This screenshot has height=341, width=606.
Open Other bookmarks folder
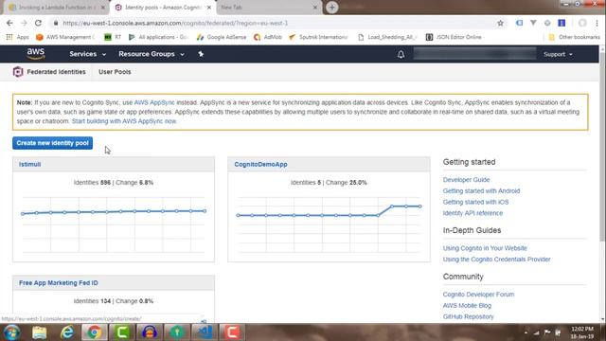point(574,37)
